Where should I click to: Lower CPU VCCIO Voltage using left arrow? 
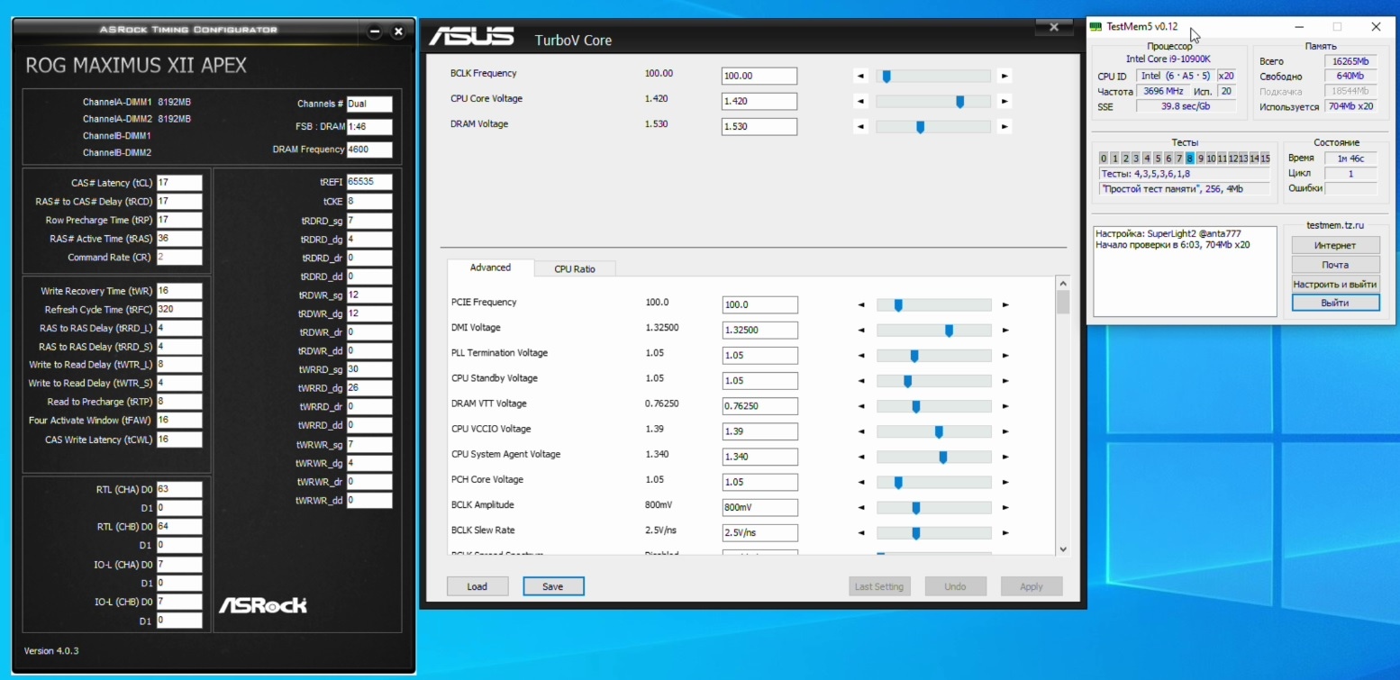861,432
